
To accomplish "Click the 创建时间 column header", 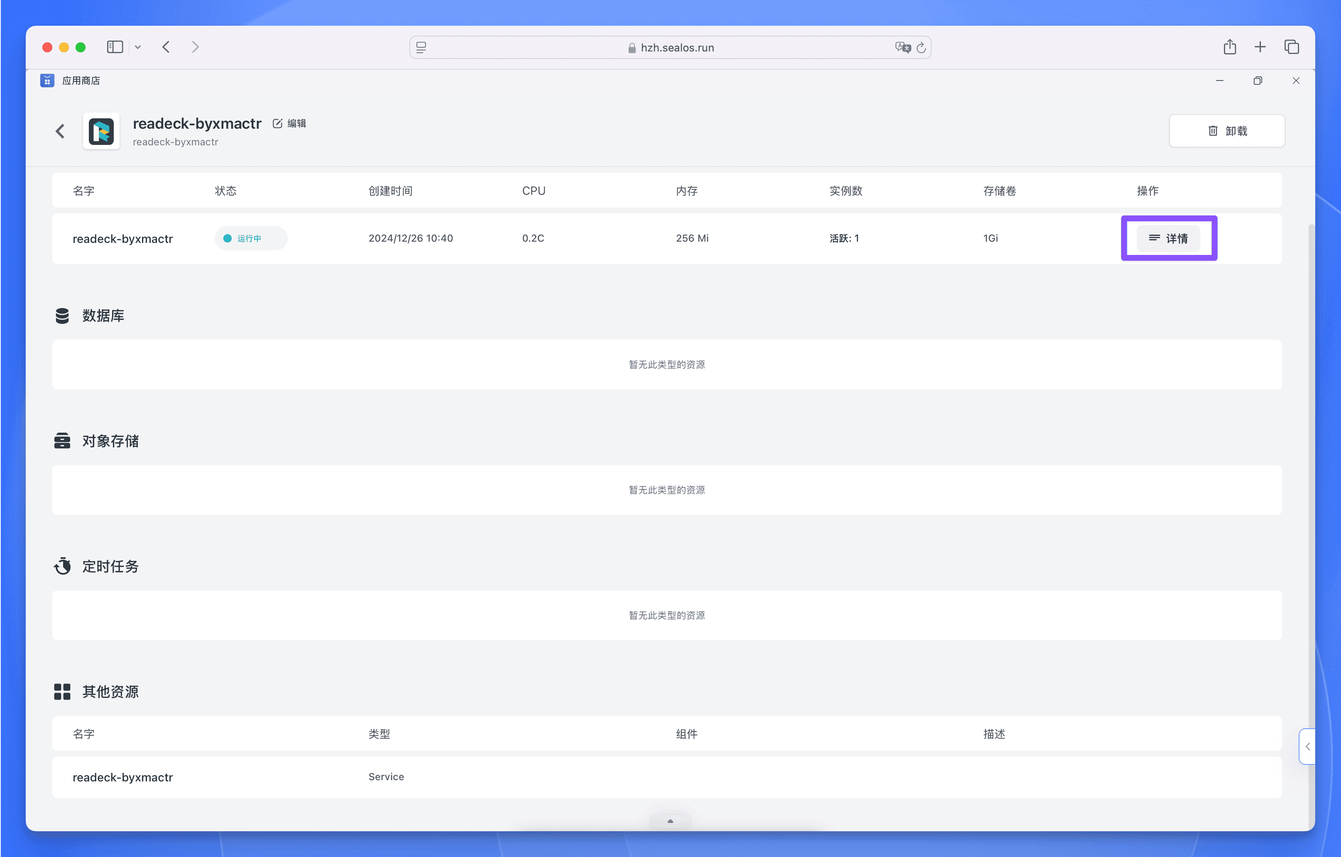I will click(390, 191).
